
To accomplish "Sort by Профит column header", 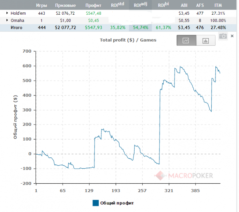I will point(93,5).
